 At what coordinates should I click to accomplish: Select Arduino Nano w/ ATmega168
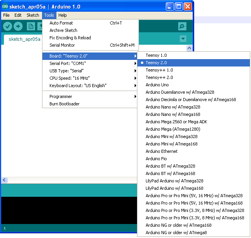pos(193,114)
